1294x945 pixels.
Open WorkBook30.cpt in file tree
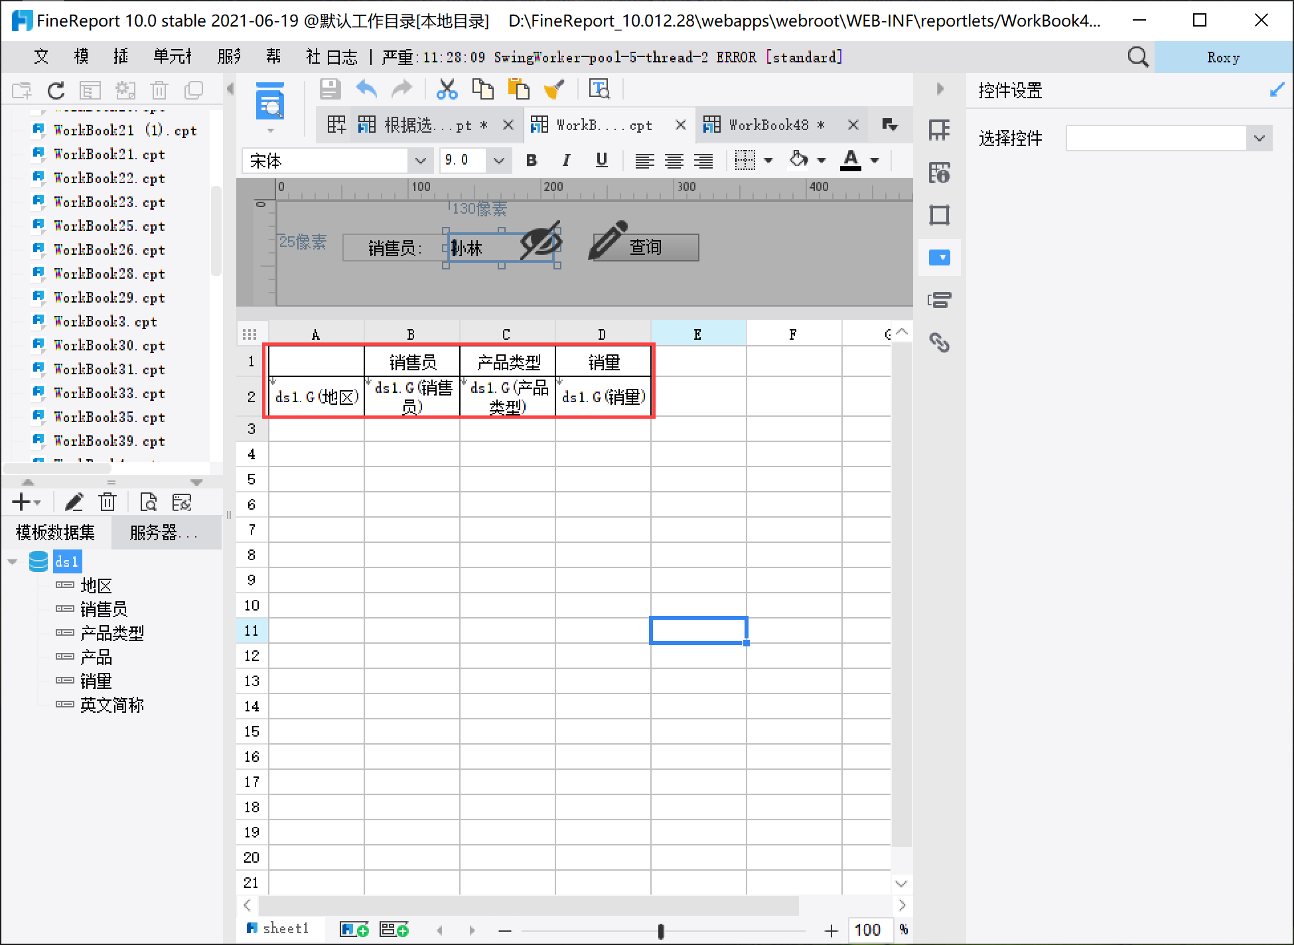[x=109, y=346]
